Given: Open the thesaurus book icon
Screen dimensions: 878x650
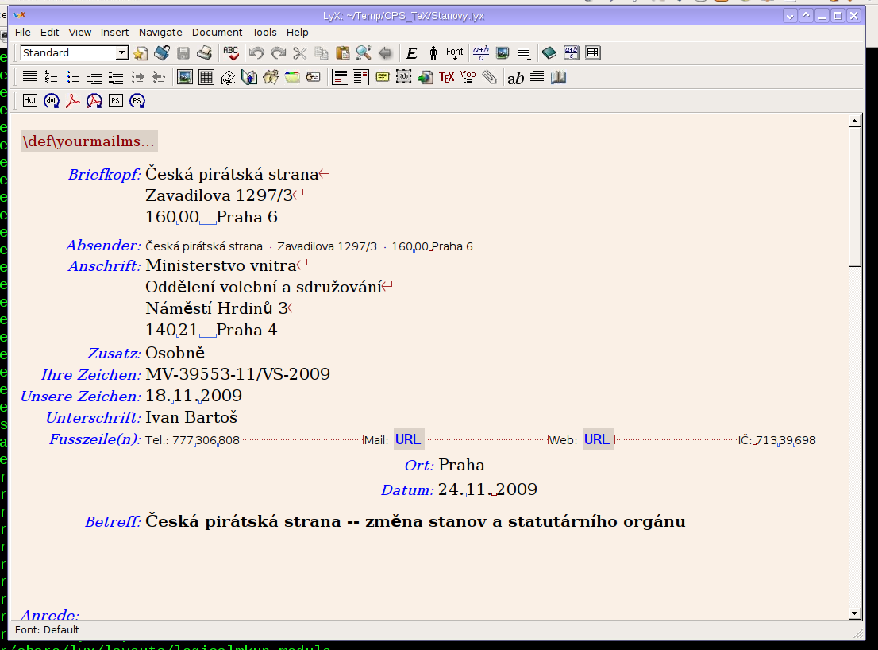Looking at the screenshot, I should 558,77.
